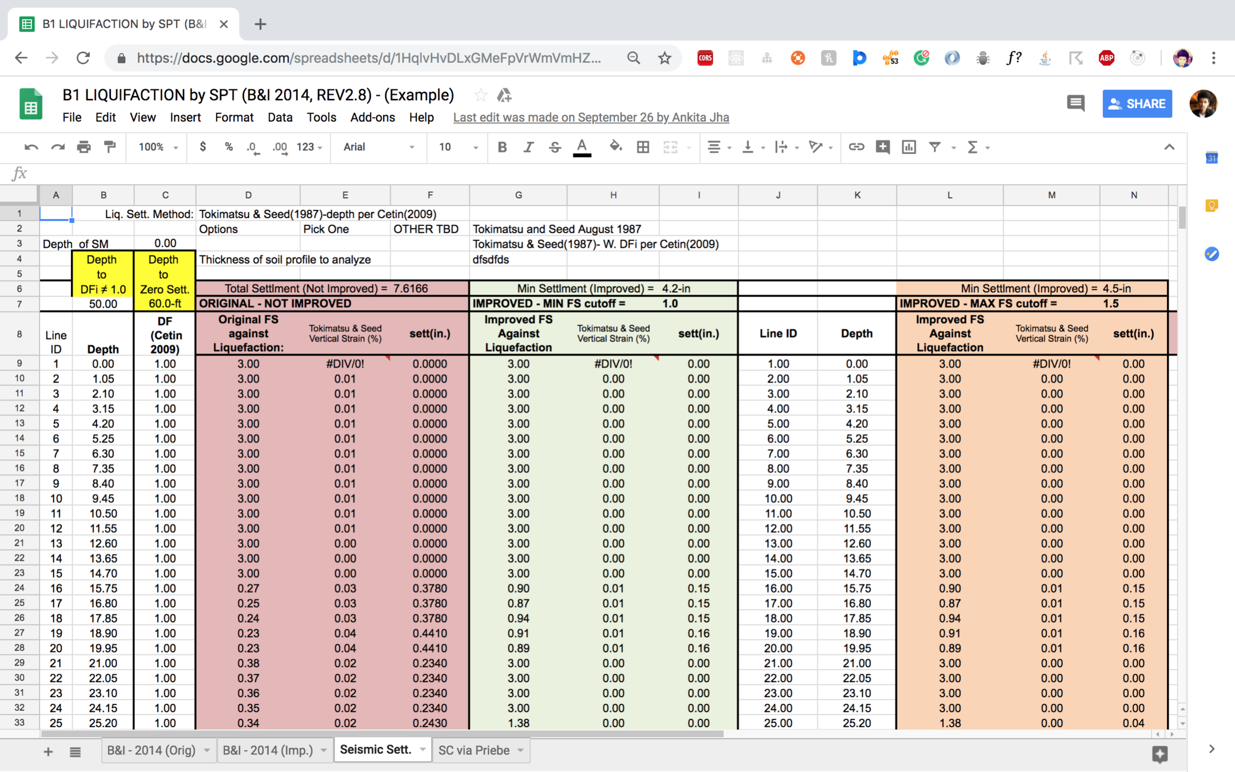Viewport: 1235px width, 772px height.
Task: Open the last edit by Ankita Jha link
Action: click(591, 117)
